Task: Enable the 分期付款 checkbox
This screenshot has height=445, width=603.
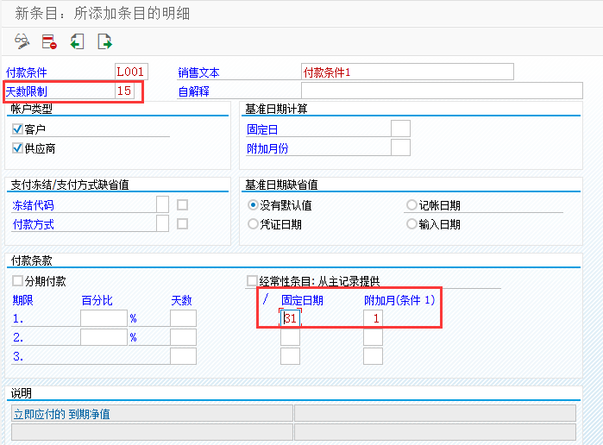Action: (17, 281)
